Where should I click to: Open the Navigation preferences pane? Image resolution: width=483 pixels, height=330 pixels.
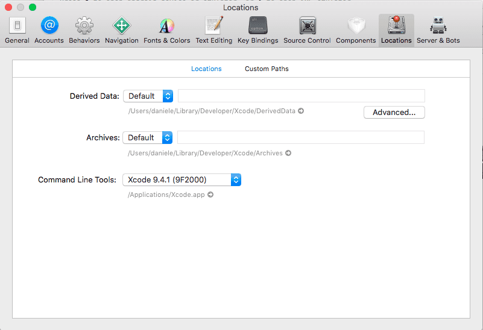tap(122, 30)
